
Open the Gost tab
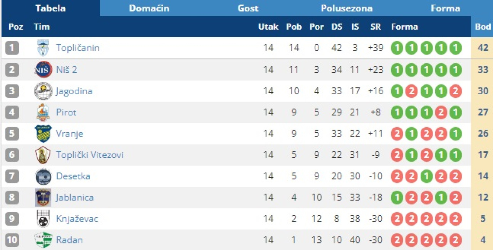248,8
